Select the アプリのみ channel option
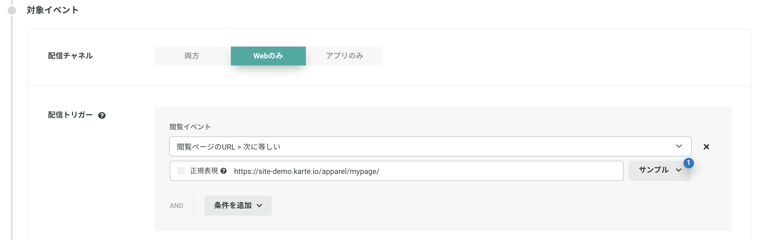This screenshot has width=760, height=240. click(345, 56)
